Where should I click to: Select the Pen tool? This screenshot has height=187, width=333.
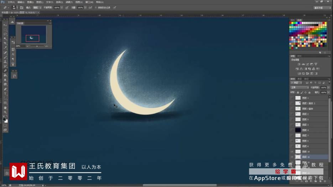5,89
